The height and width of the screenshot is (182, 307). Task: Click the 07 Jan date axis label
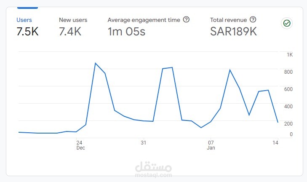coord(211,145)
